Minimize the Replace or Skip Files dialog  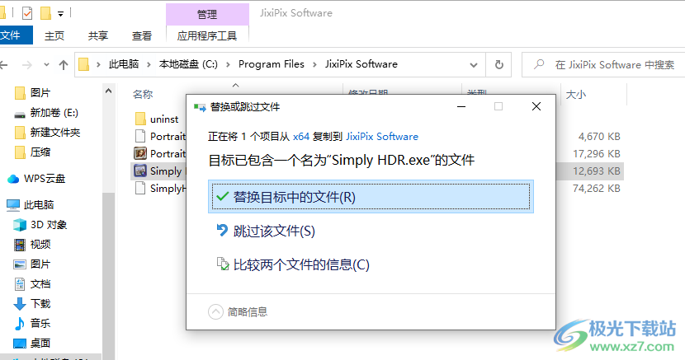[x=461, y=106]
